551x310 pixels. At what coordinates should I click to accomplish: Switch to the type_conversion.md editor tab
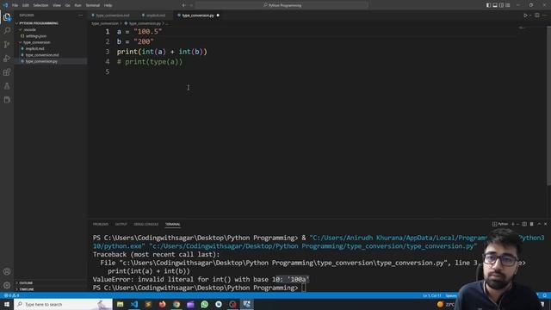point(112,15)
